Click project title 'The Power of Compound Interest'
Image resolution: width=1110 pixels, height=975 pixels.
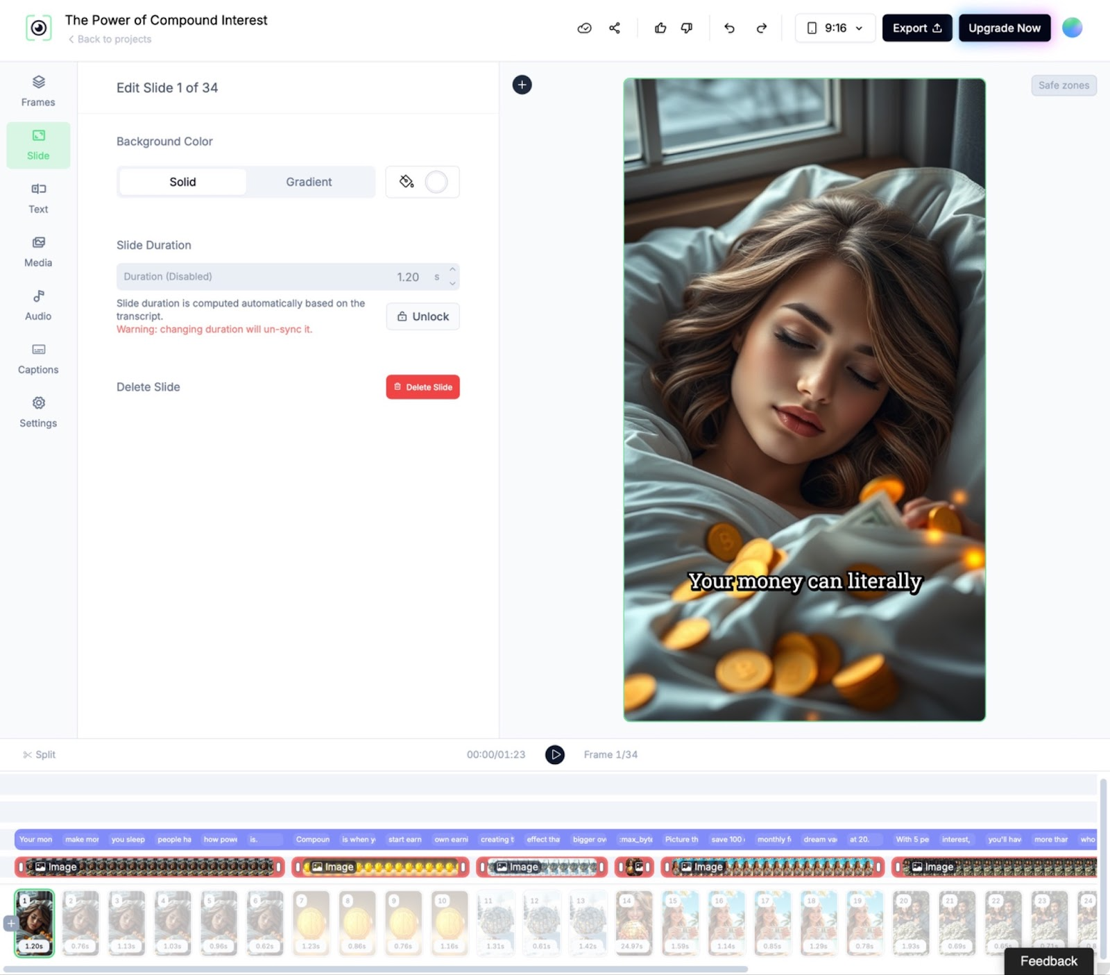point(166,20)
